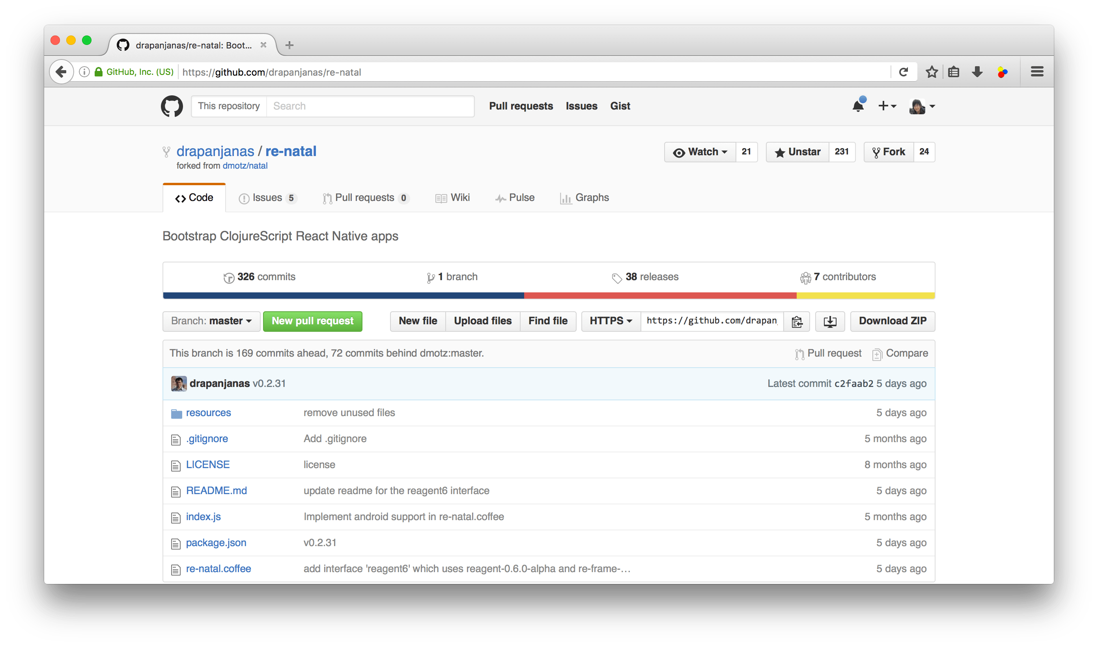Image resolution: width=1098 pixels, height=647 pixels.
Task: Open the Wiki tab
Action: coord(452,198)
